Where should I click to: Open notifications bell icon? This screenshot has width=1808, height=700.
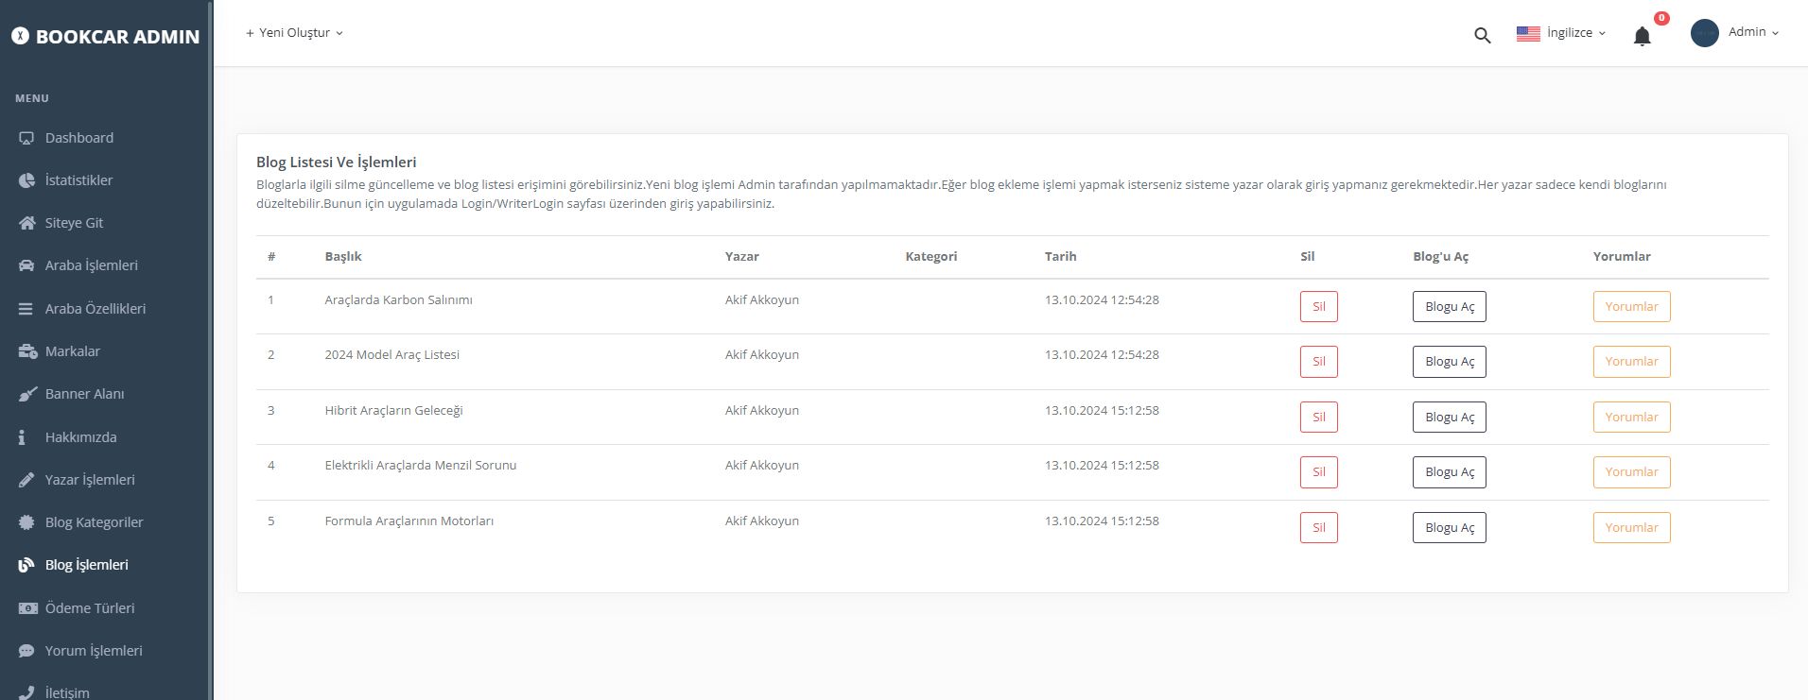tap(1643, 37)
